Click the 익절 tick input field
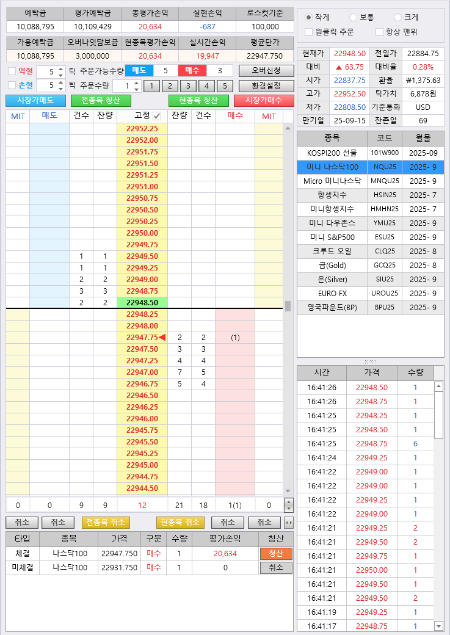 click(47, 71)
